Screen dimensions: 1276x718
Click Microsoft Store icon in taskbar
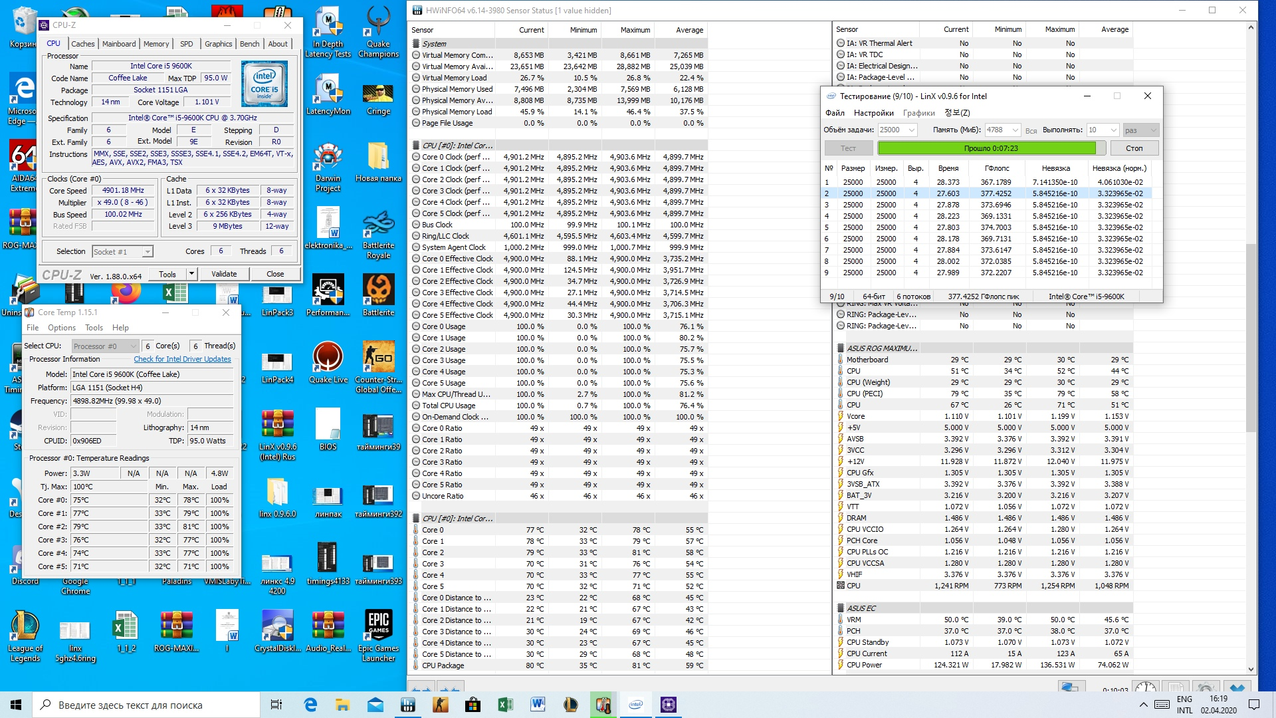pos(473,705)
